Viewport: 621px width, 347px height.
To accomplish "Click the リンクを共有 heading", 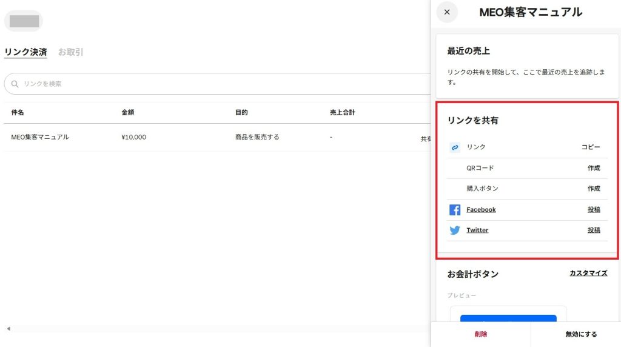I will (x=473, y=121).
